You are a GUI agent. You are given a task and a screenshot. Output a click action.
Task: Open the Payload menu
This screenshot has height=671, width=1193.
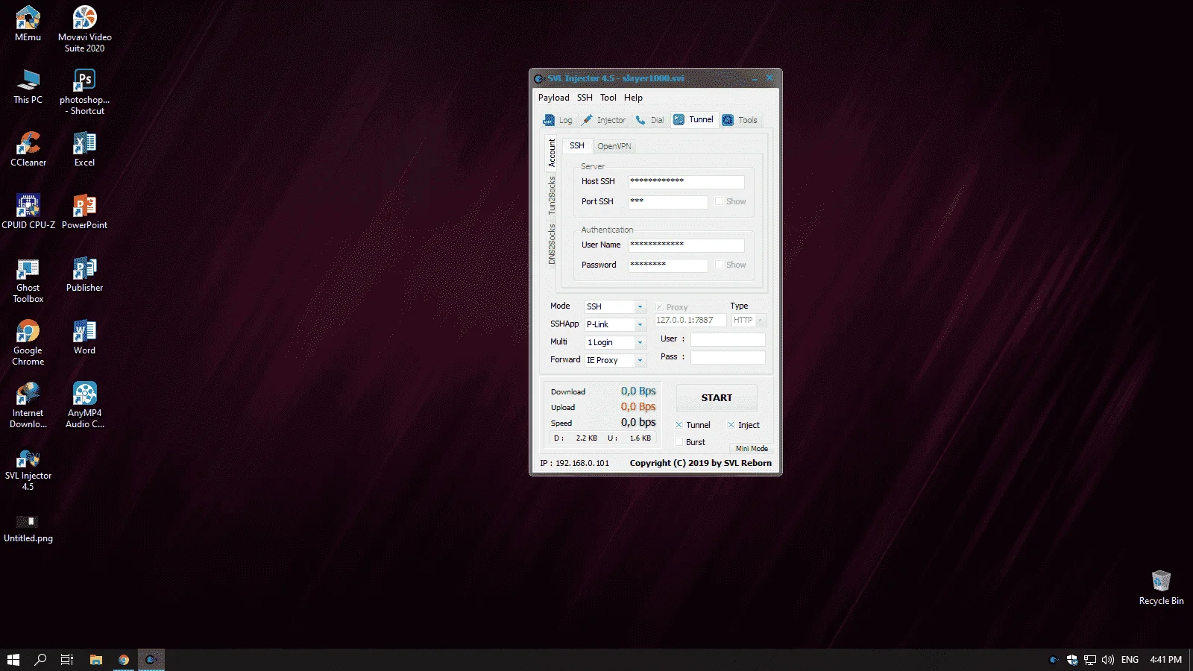pos(553,98)
